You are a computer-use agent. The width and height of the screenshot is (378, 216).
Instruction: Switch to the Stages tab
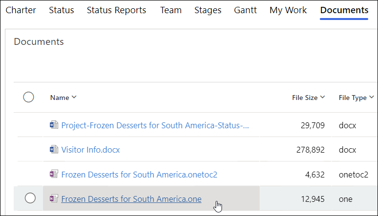click(x=208, y=10)
